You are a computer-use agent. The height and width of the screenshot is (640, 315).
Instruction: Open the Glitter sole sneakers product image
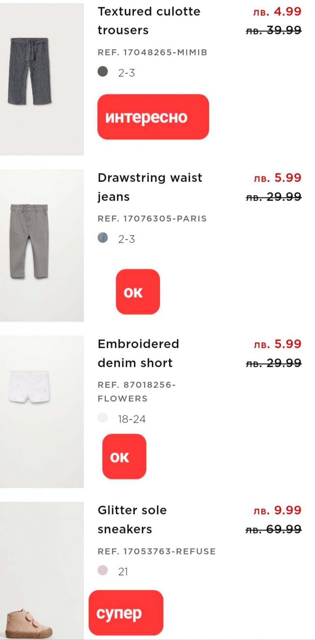coord(42,571)
